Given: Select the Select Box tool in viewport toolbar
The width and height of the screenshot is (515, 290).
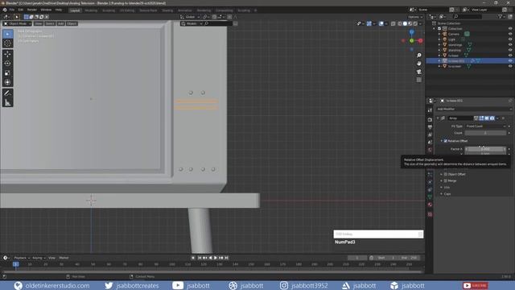Looking at the screenshot, I should 7,34.
